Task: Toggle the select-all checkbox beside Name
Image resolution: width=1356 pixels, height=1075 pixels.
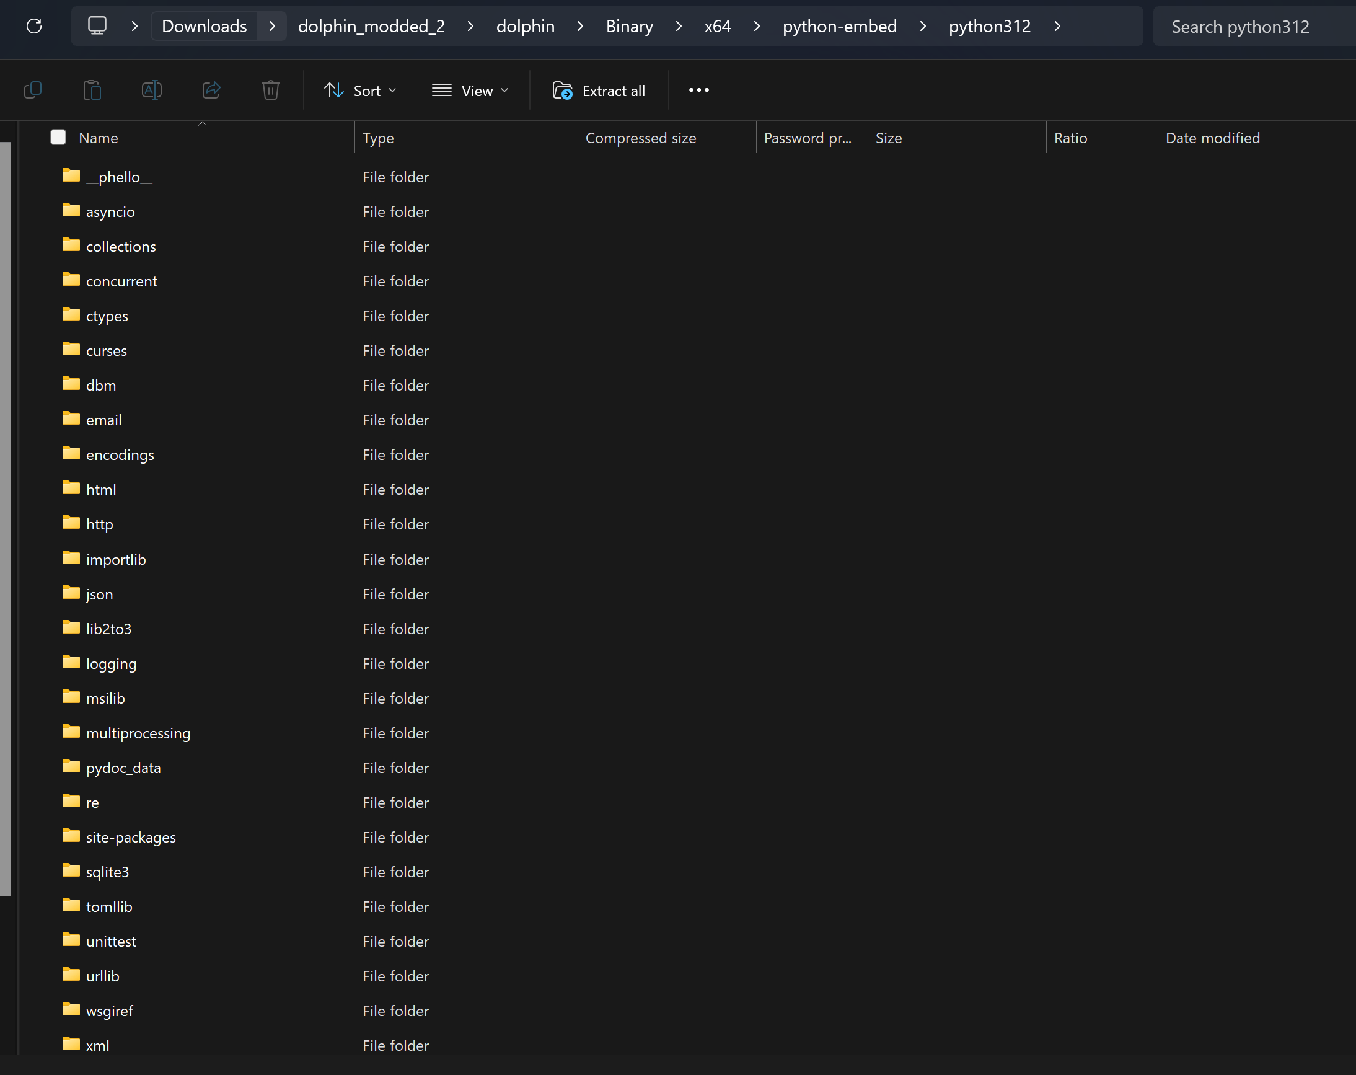Action: coord(58,137)
